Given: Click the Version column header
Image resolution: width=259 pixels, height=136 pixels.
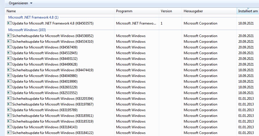Looking at the screenshot, I should click(170, 11).
